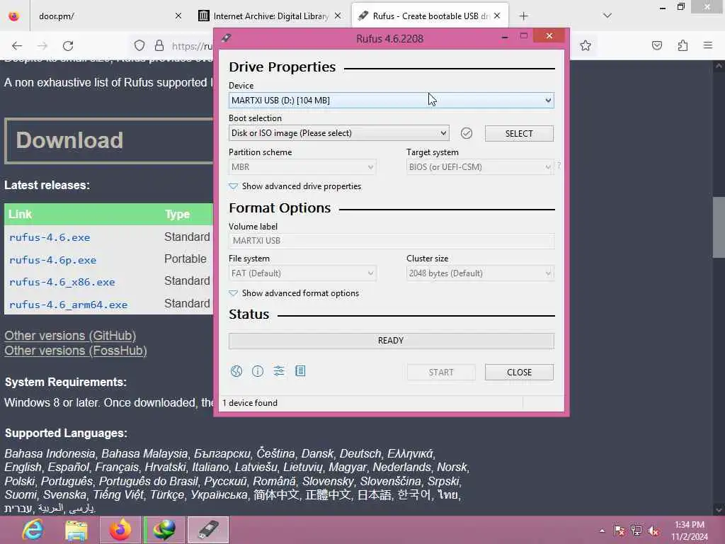The width and height of the screenshot is (725, 544).
Task: Open the Partition scheme MBR dropdown
Action: point(302,167)
